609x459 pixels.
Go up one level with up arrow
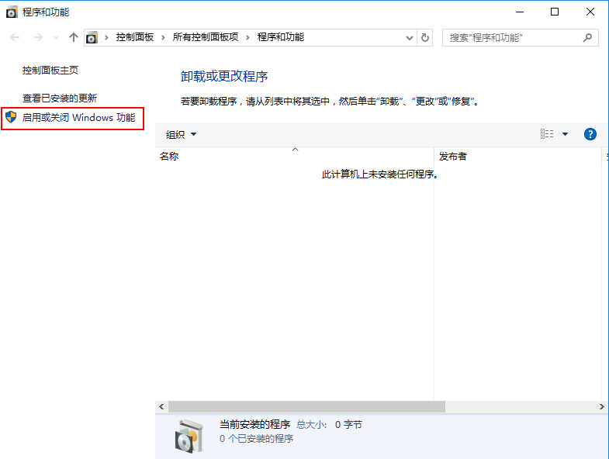(74, 37)
